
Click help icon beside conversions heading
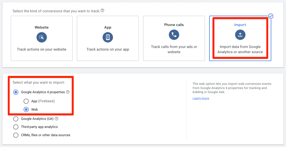103,11
